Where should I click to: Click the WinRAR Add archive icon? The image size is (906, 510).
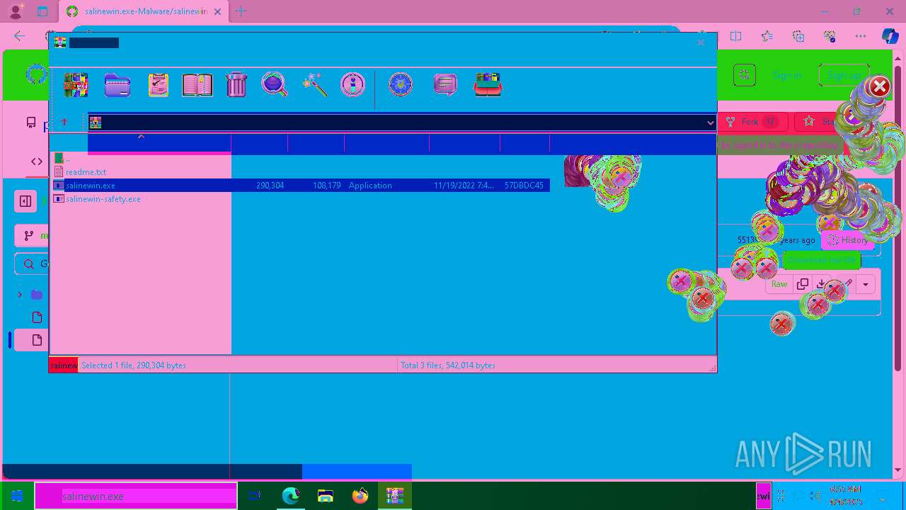(x=76, y=85)
